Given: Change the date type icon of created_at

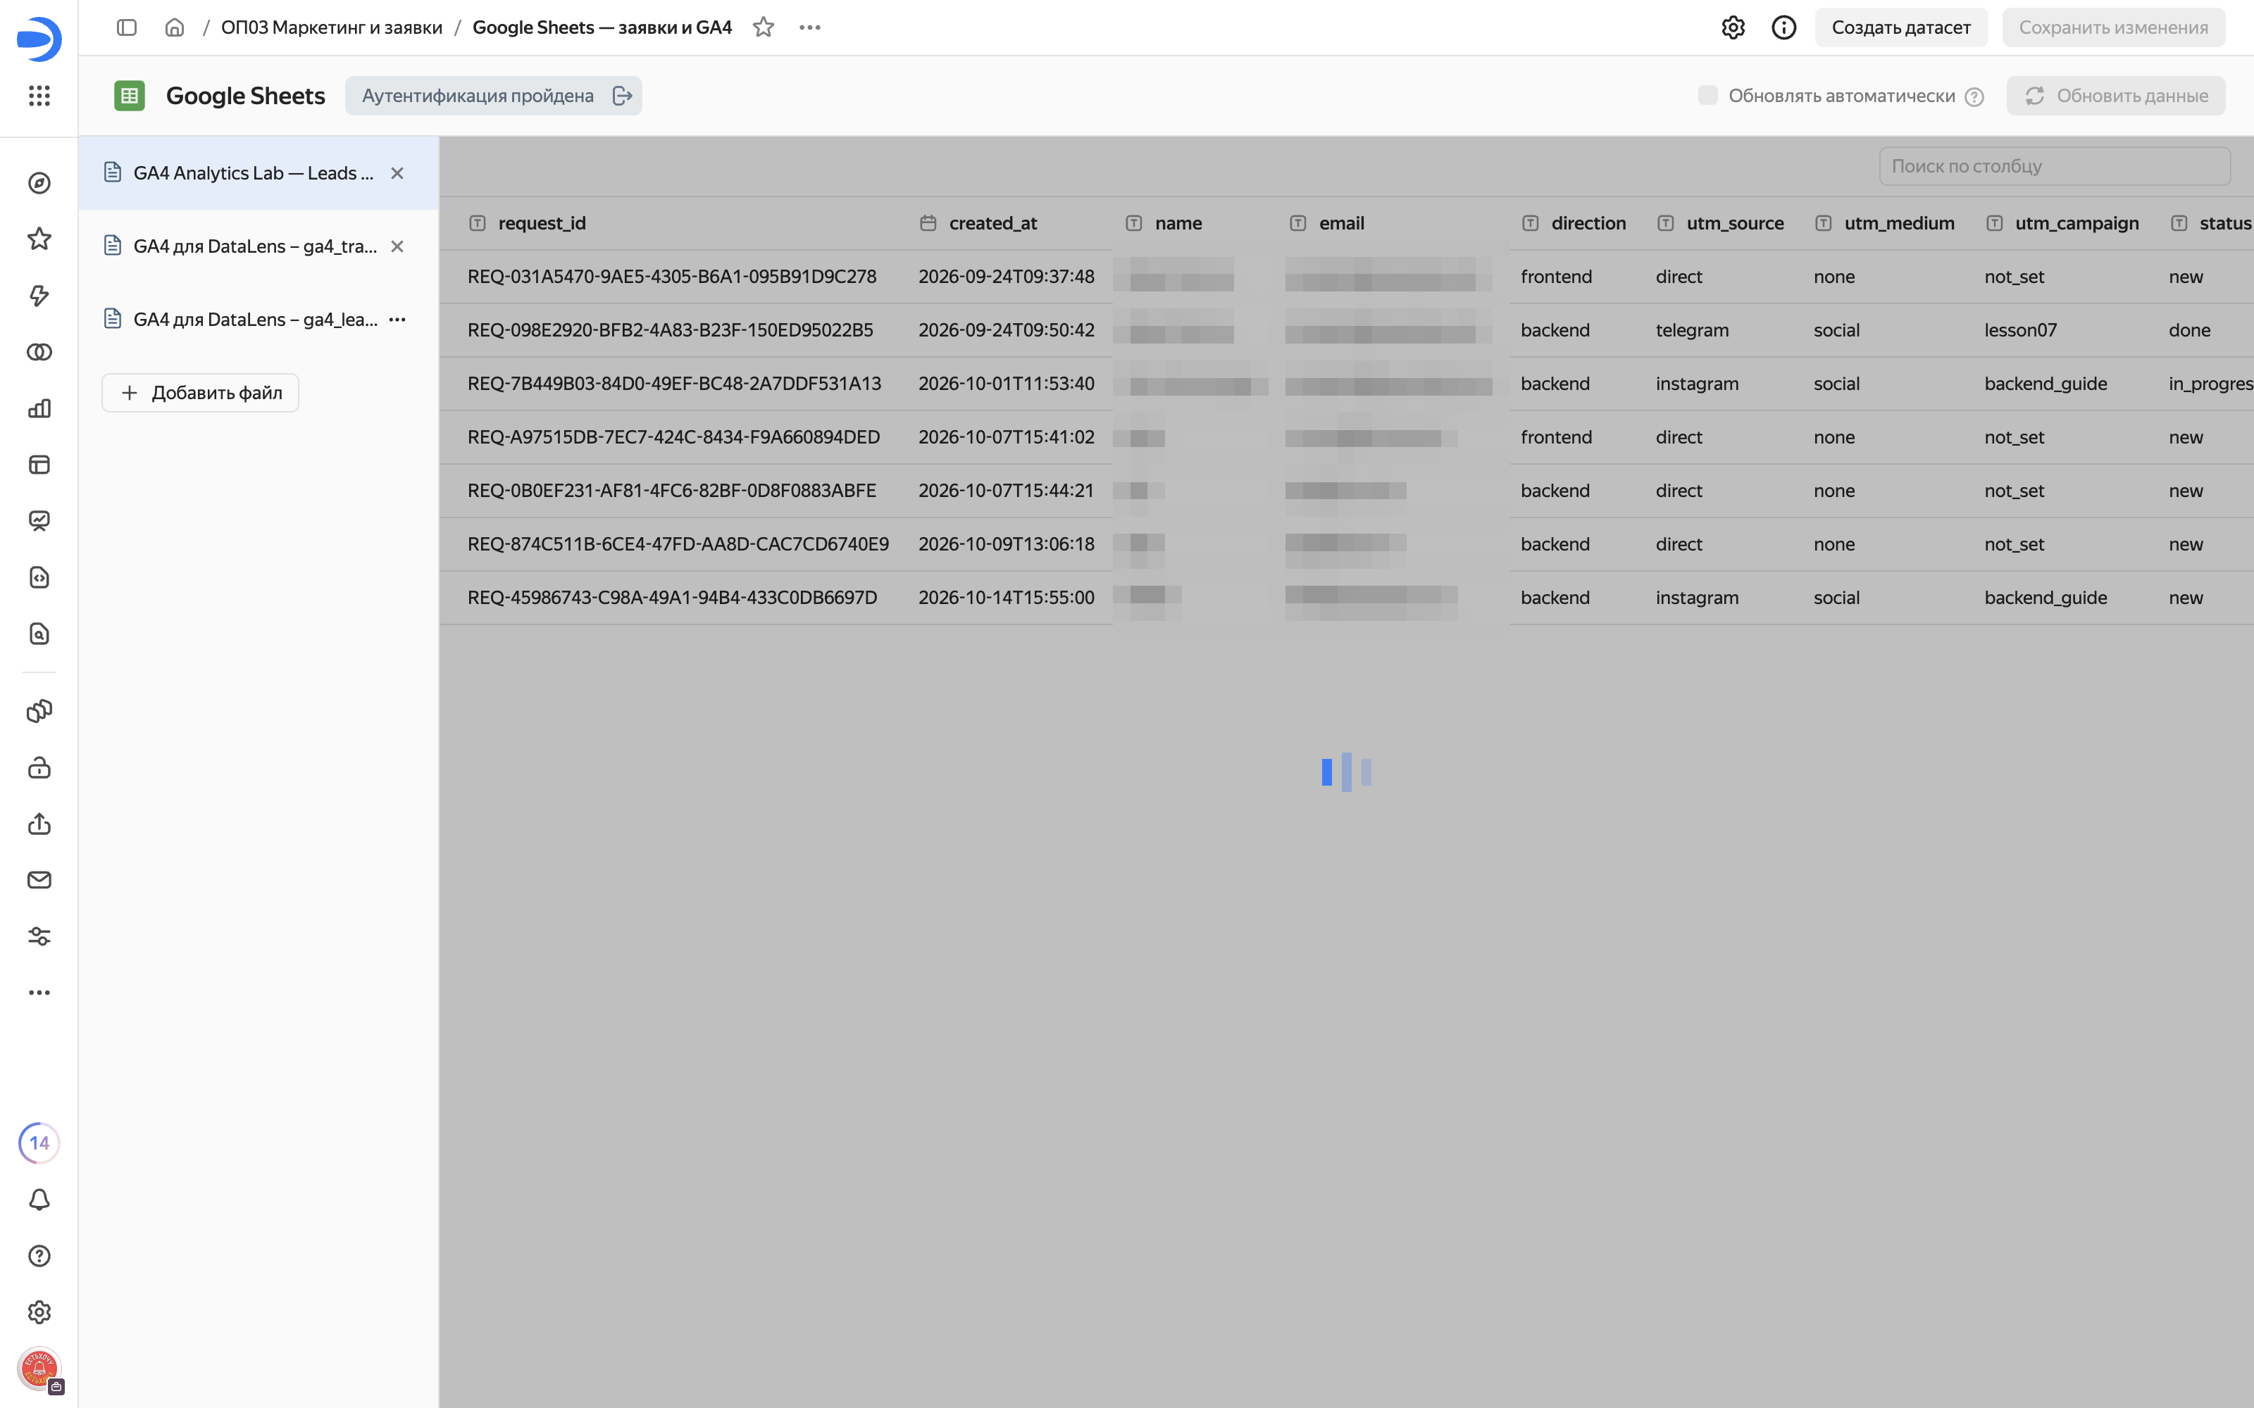Looking at the screenshot, I should [928, 223].
